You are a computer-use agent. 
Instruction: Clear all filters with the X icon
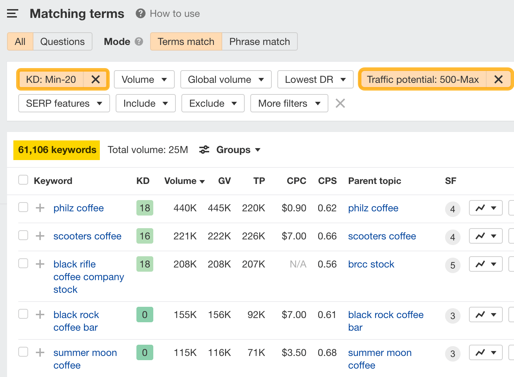tap(340, 103)
